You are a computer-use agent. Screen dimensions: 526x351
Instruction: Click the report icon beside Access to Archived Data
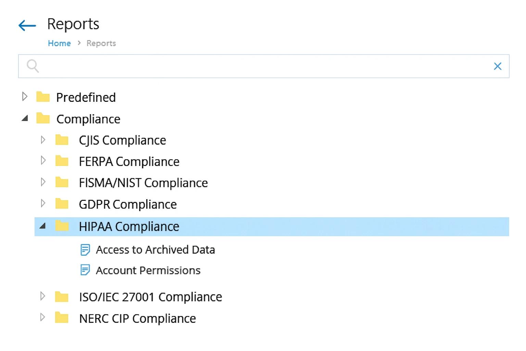pyautogui.click(x=85, y=250)
